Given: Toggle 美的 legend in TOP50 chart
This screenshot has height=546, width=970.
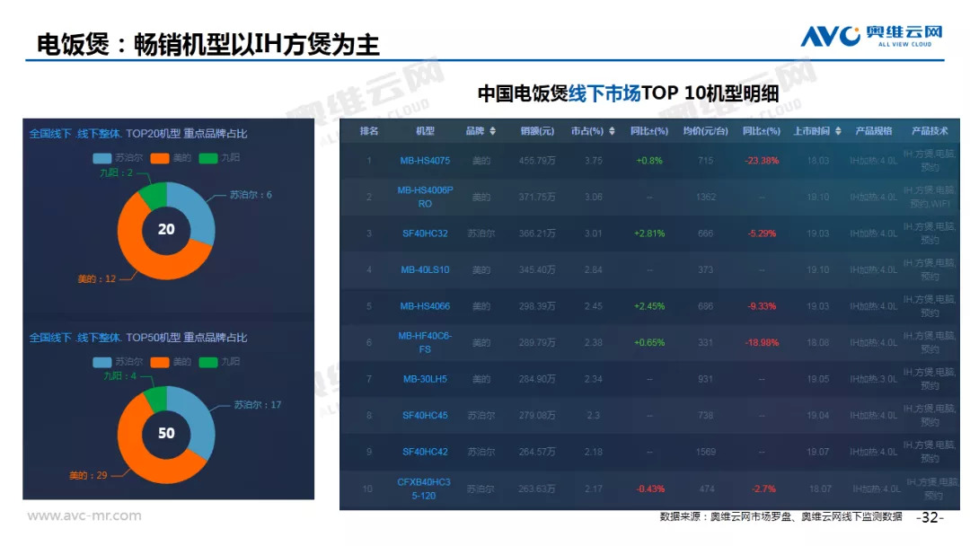Looking at the screenshot, I should [171, 362].
